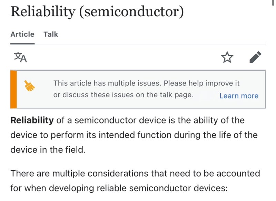
Task: Open the Learn more link
Action: pos(239,96)
